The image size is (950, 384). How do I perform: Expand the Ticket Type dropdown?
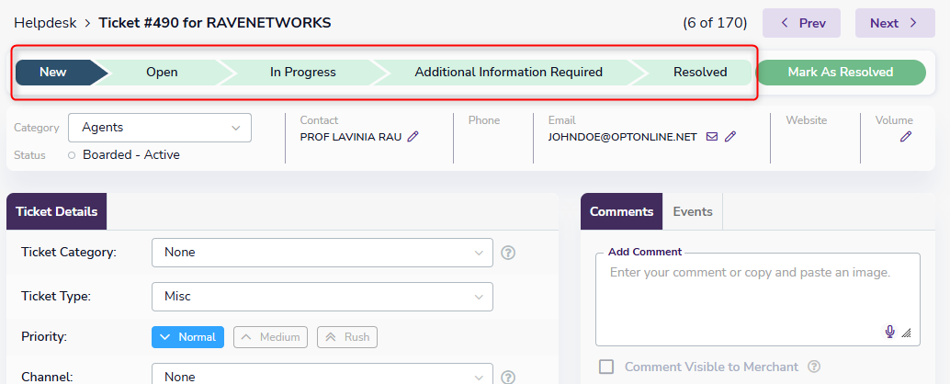[322, 297]
